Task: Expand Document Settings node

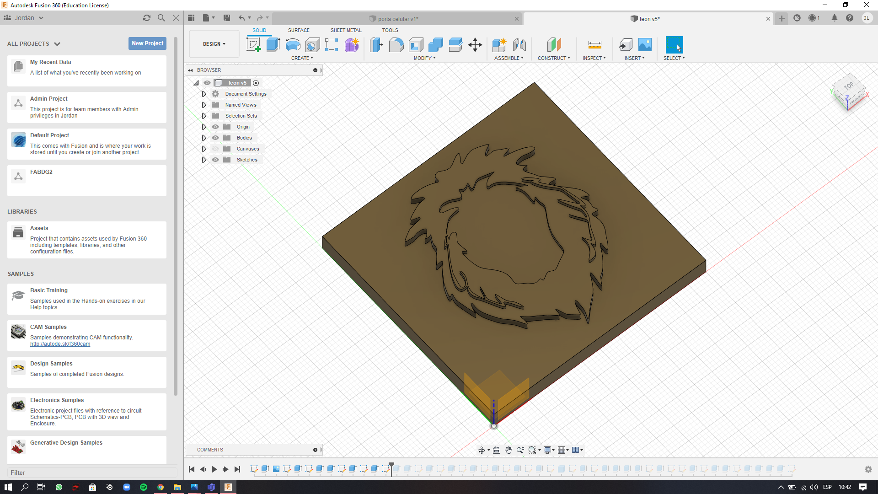Action: 204,94
